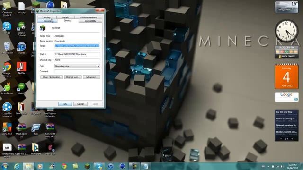Switch to the Security tab
Screen dimensions: 303x170
pos(47,17)
